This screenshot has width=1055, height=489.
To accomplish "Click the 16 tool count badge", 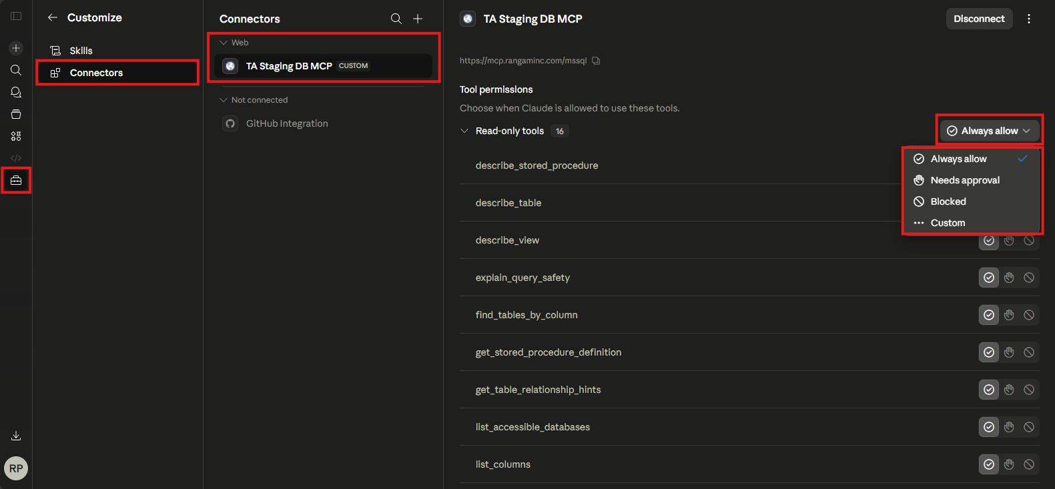I will [560, 131].
